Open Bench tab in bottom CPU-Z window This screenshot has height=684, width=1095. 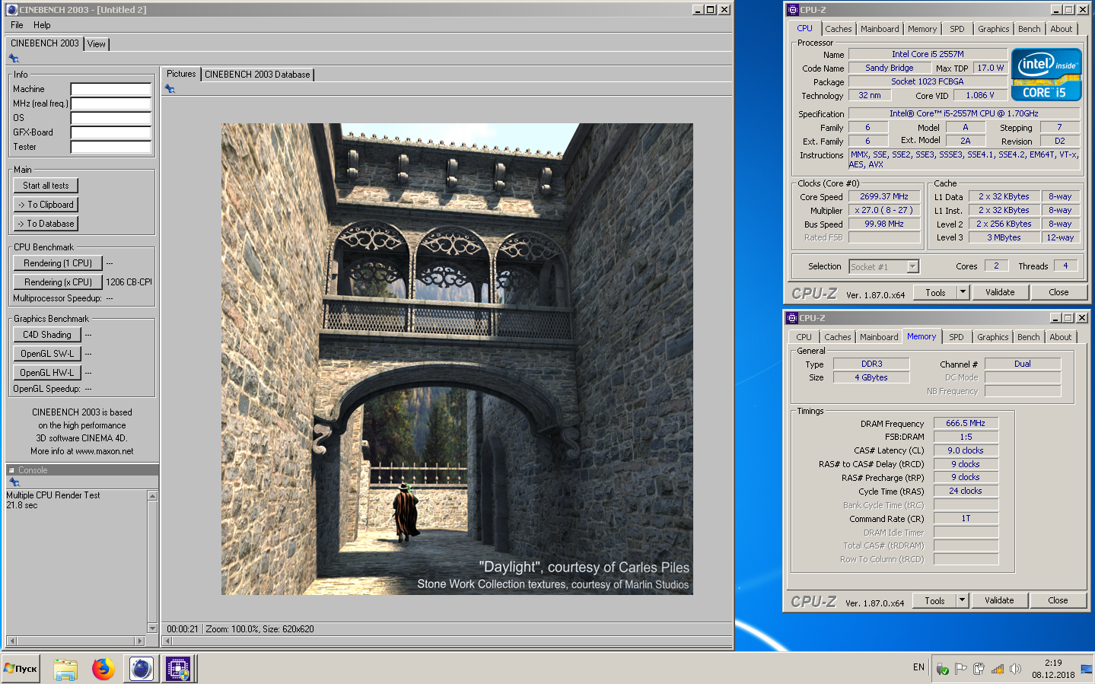[1029, 337]
